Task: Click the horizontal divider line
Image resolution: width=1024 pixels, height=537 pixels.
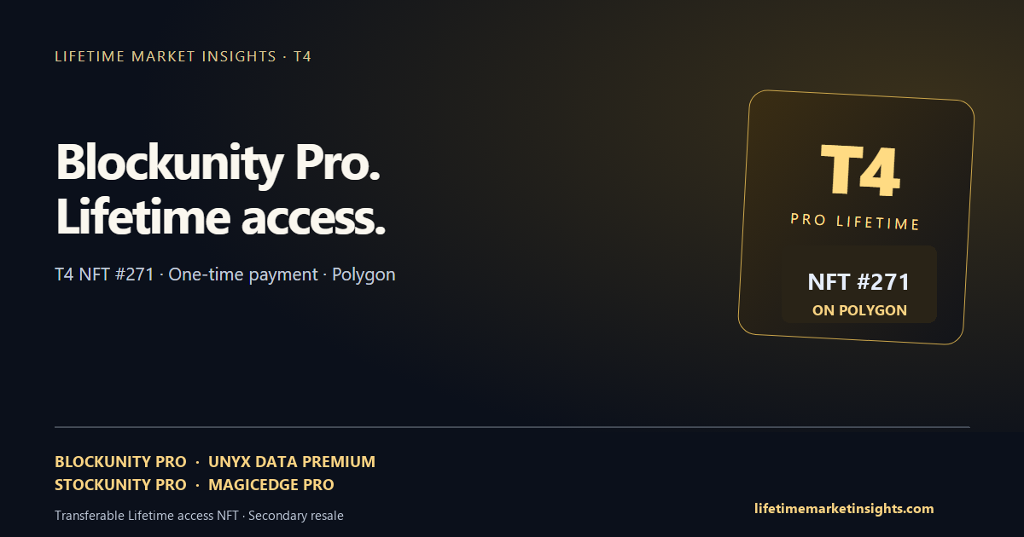Action: pos(512,426)
